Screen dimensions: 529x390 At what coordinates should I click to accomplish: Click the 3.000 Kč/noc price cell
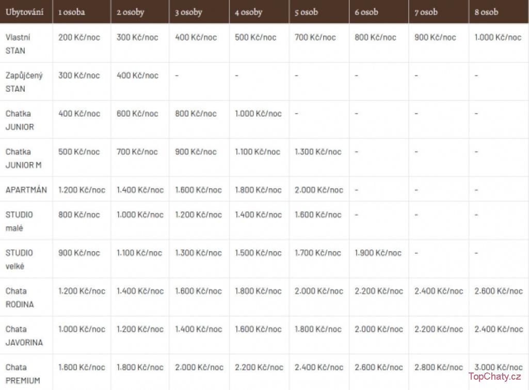[x=499, y=367]
